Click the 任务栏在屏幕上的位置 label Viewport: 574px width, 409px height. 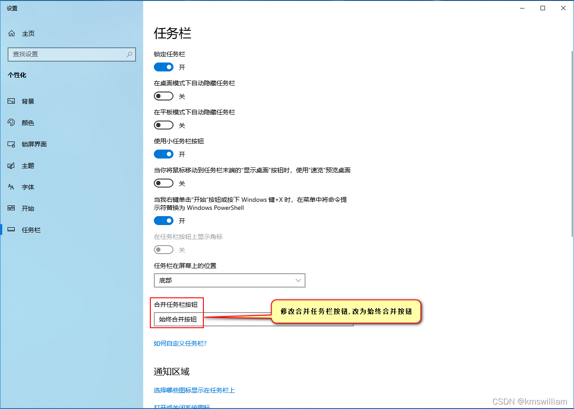click(185, 266)
